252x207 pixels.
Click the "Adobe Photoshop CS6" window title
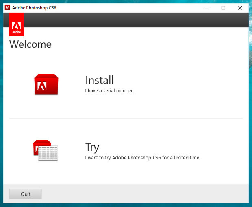coord(34,8)
